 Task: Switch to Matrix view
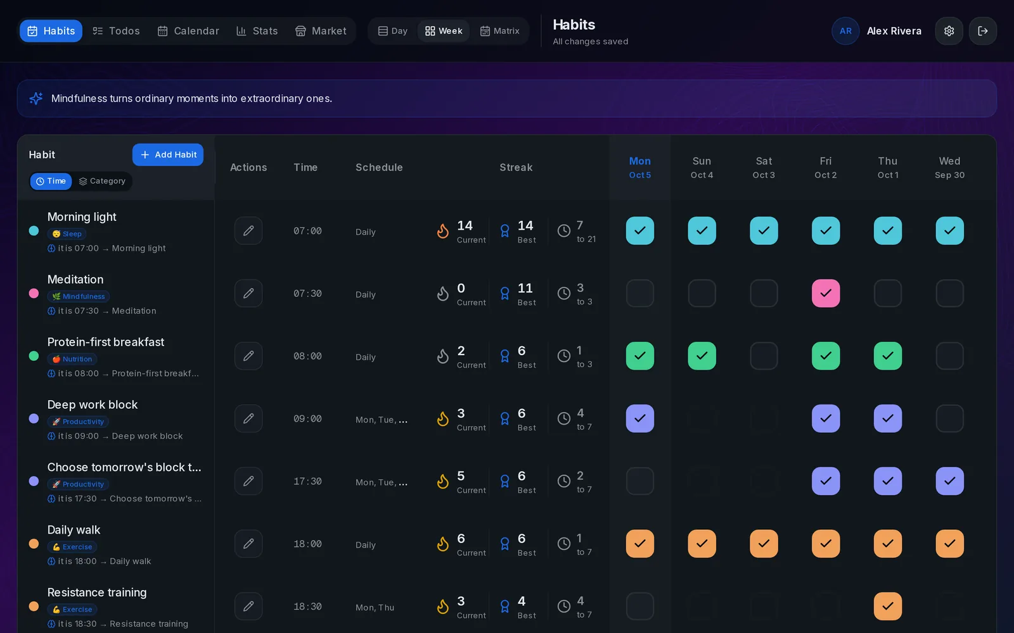499,31
